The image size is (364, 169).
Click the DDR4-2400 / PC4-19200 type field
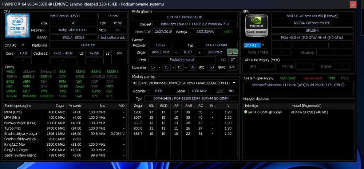click(x=191, y=99)
